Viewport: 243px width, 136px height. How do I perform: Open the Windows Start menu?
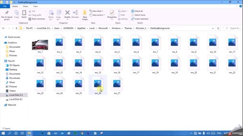coord(3,133)
